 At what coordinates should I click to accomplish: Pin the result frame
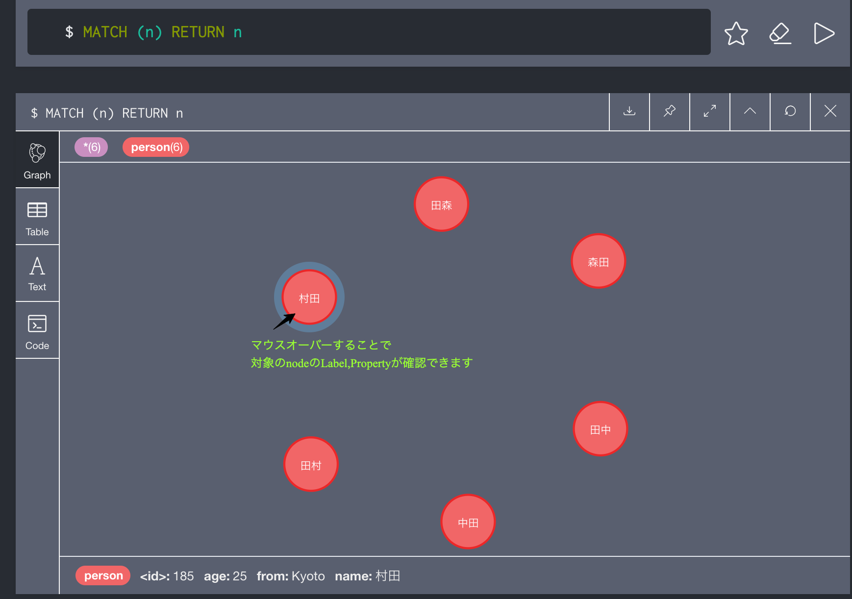670,111
